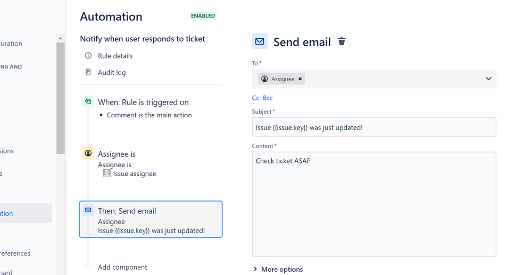Click the ENABLED status badge
531x275 pixels.
pyautogui.click(x=203, y=16)
